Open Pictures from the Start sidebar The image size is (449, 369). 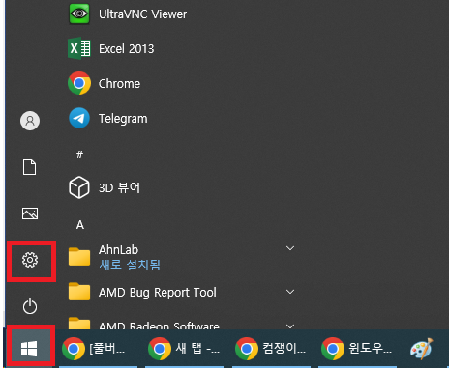30,213
